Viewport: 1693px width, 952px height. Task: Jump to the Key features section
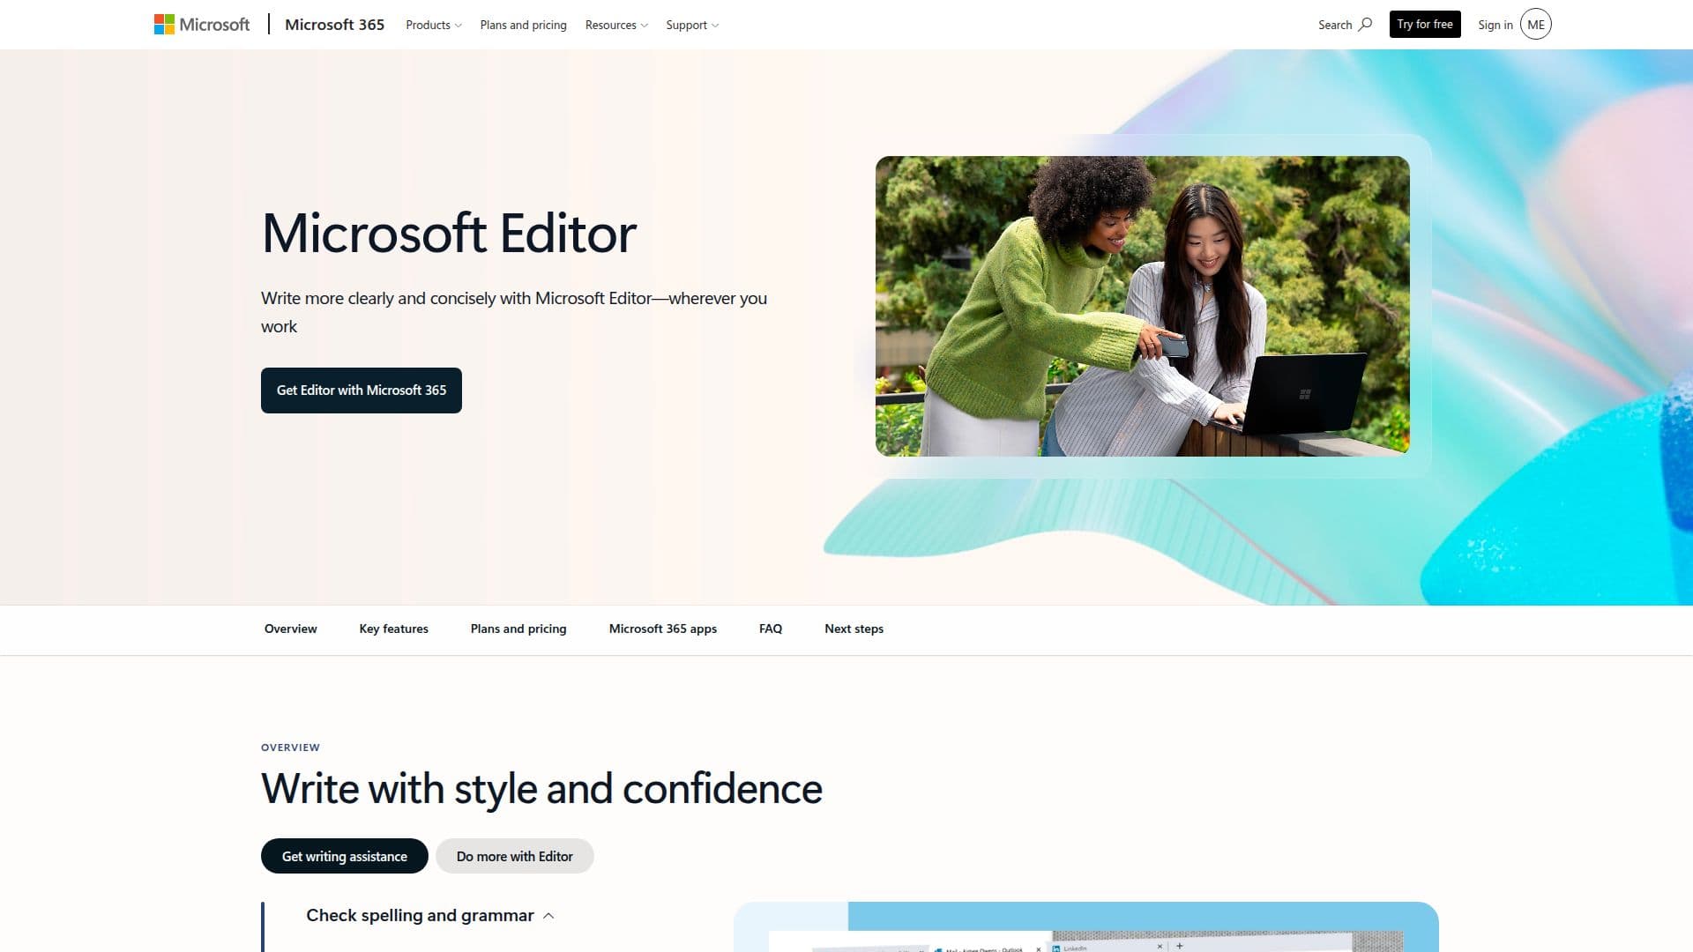[394, 628]
